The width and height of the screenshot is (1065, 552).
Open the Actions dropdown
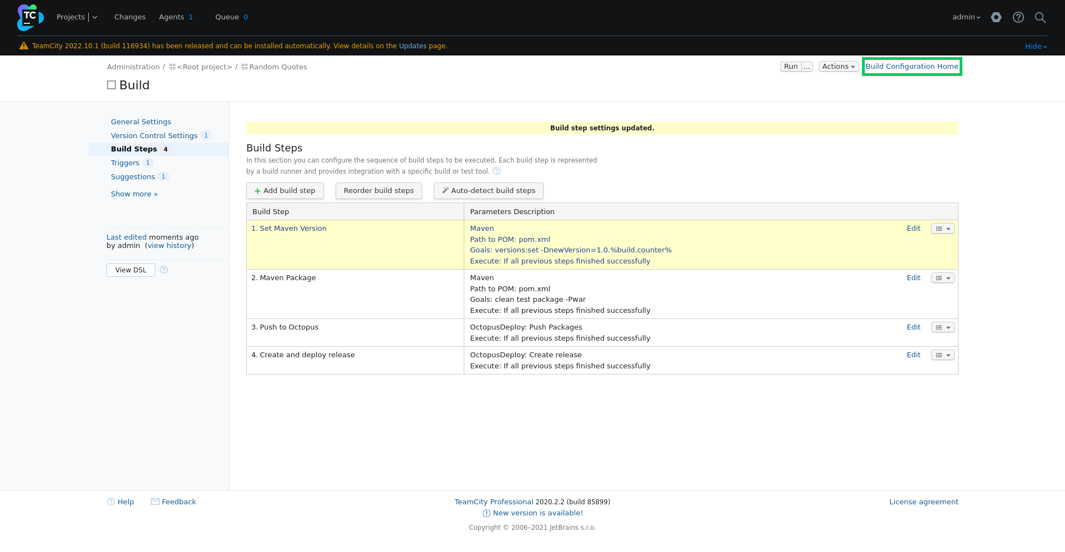[838, 67]
